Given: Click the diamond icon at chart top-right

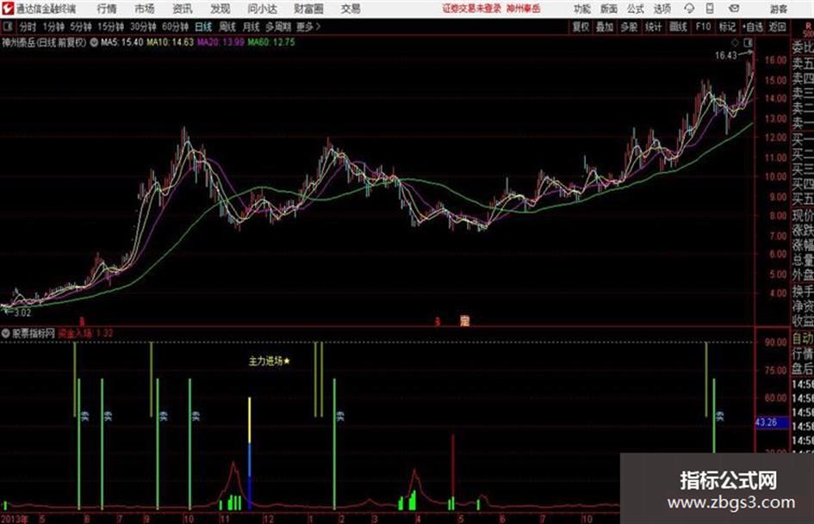Looking at the screenshot, I should point(735,42).
